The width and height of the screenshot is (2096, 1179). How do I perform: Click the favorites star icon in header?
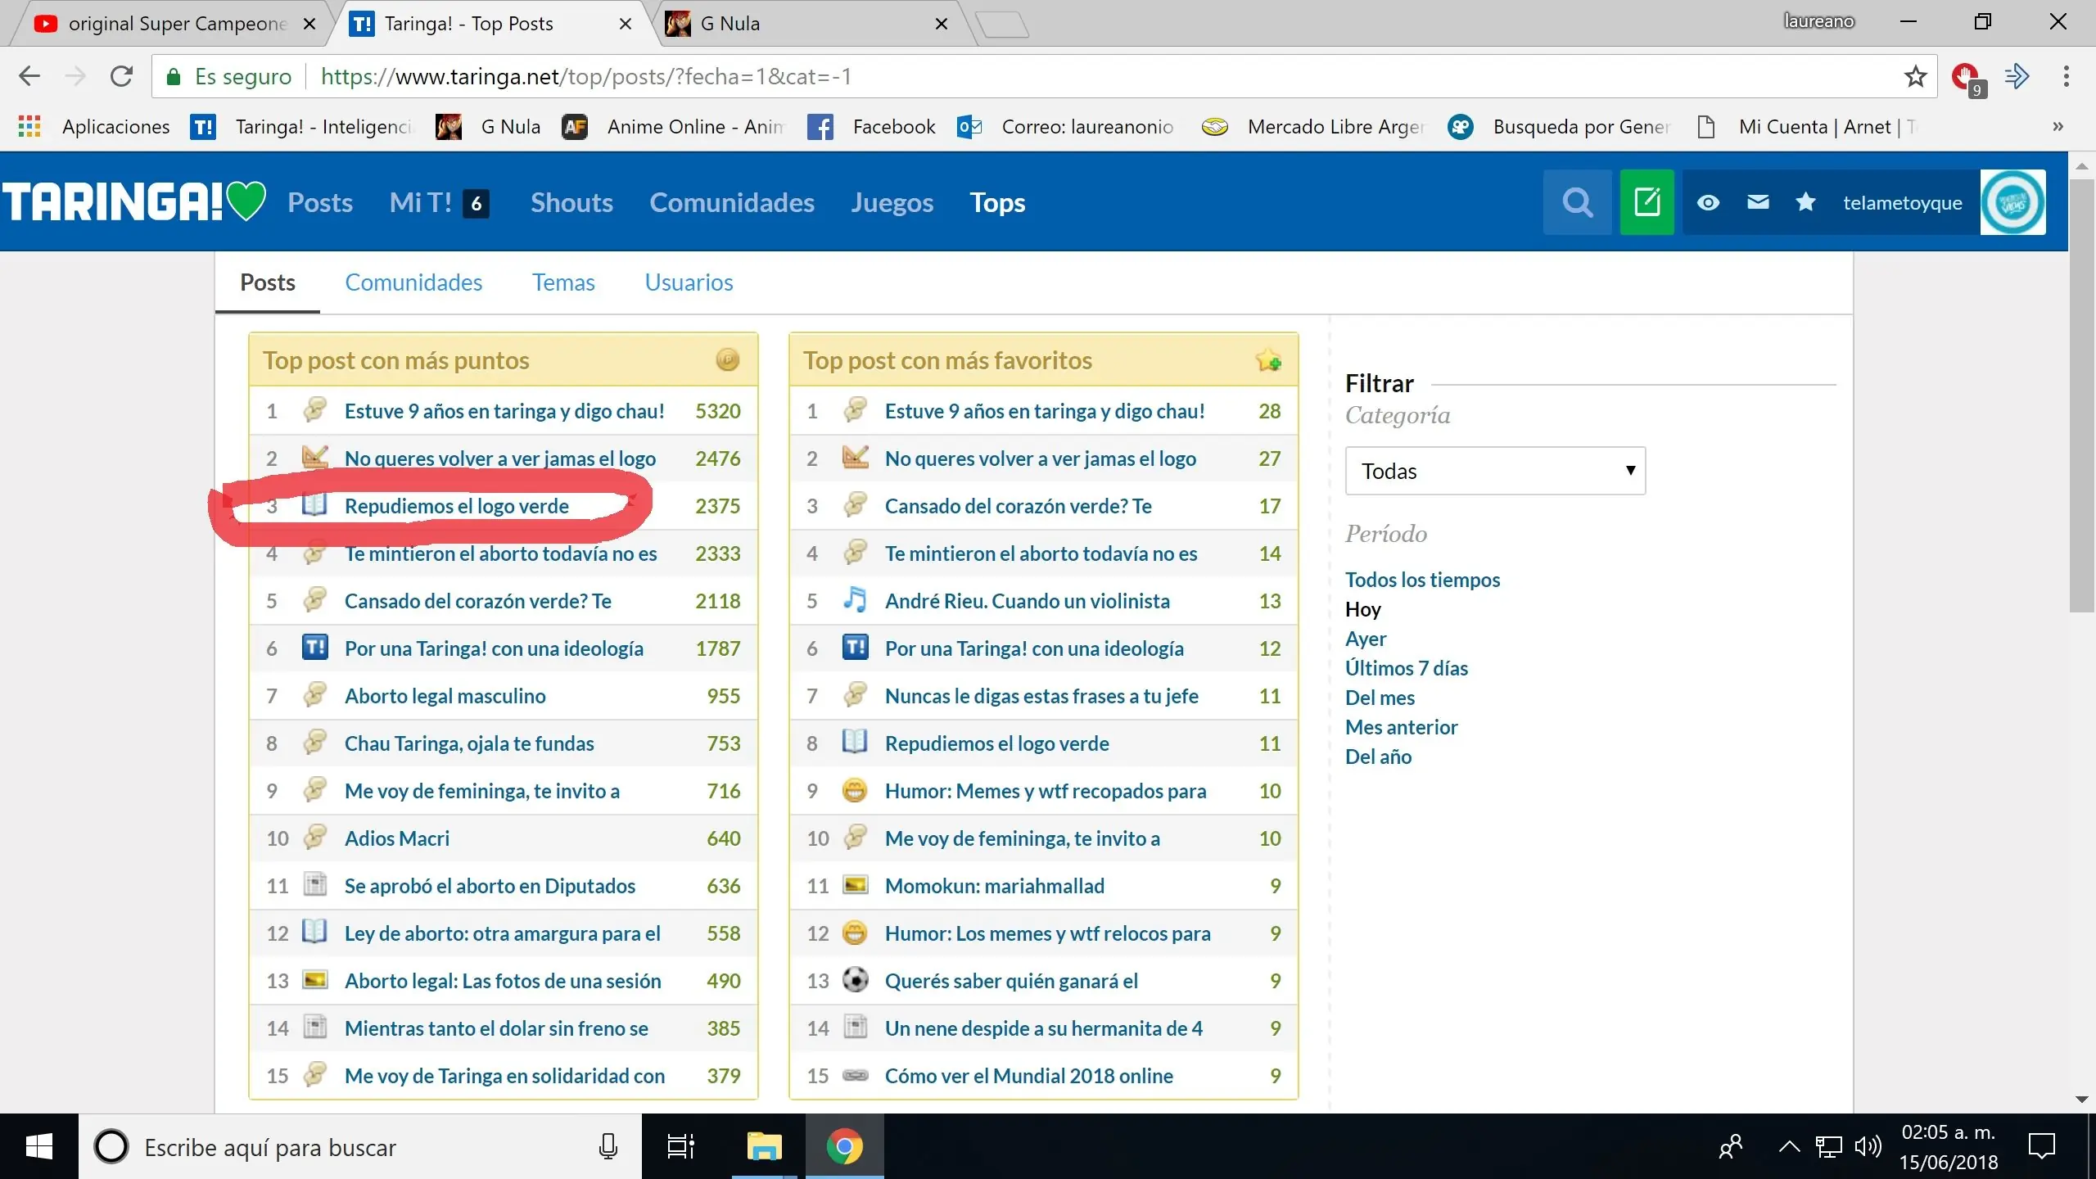(1805, 202)
